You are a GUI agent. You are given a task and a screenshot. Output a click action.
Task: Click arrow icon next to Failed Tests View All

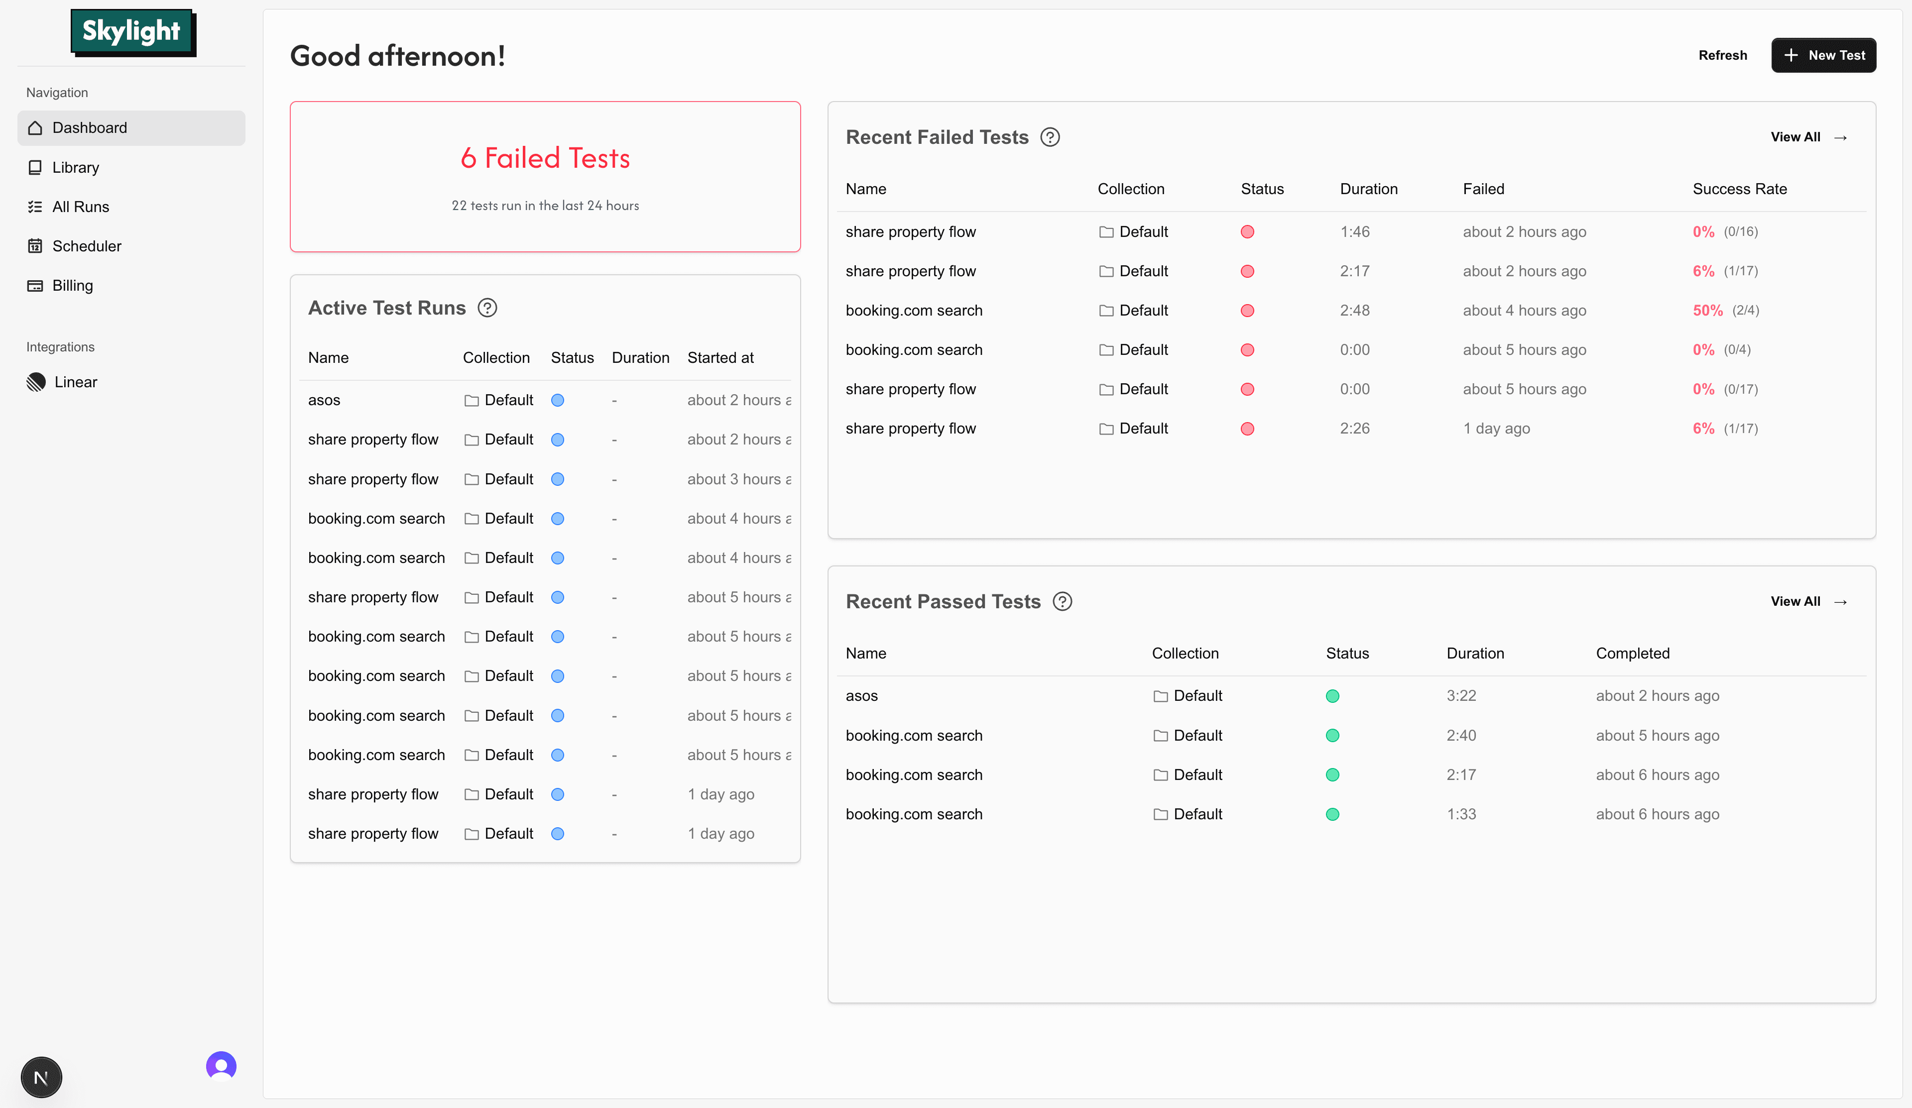(1840, 138)
